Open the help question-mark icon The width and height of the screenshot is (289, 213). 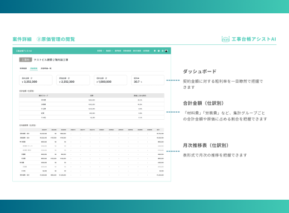[x=158, y=51]
